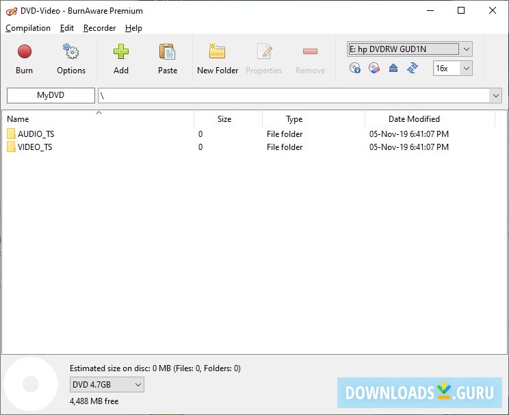
Task: Open the 16x burn speed dropdown
Action: (x=467, y=68)
